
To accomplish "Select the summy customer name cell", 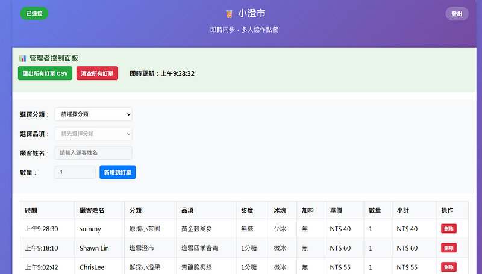I will tap(99, 229).
